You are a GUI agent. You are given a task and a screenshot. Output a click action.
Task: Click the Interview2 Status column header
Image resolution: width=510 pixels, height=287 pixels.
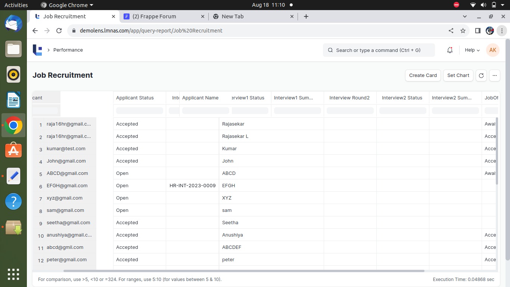[402, 98]
